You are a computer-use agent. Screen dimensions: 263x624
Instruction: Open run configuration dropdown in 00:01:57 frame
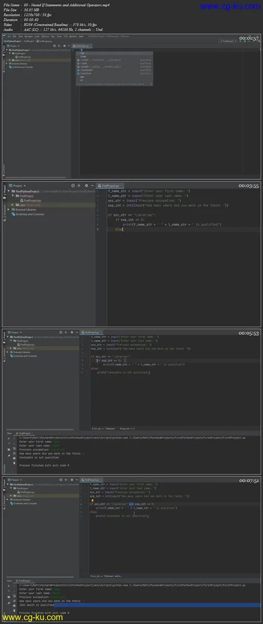tap(228, 41)
